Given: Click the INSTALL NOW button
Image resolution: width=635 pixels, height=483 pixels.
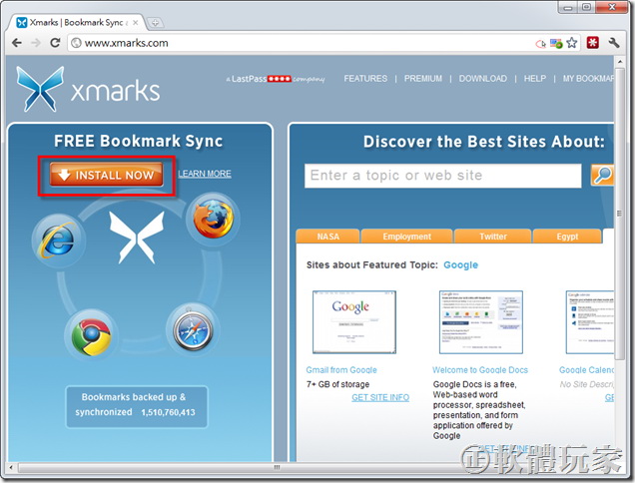Looking at the screenshot, I should 107,175.
